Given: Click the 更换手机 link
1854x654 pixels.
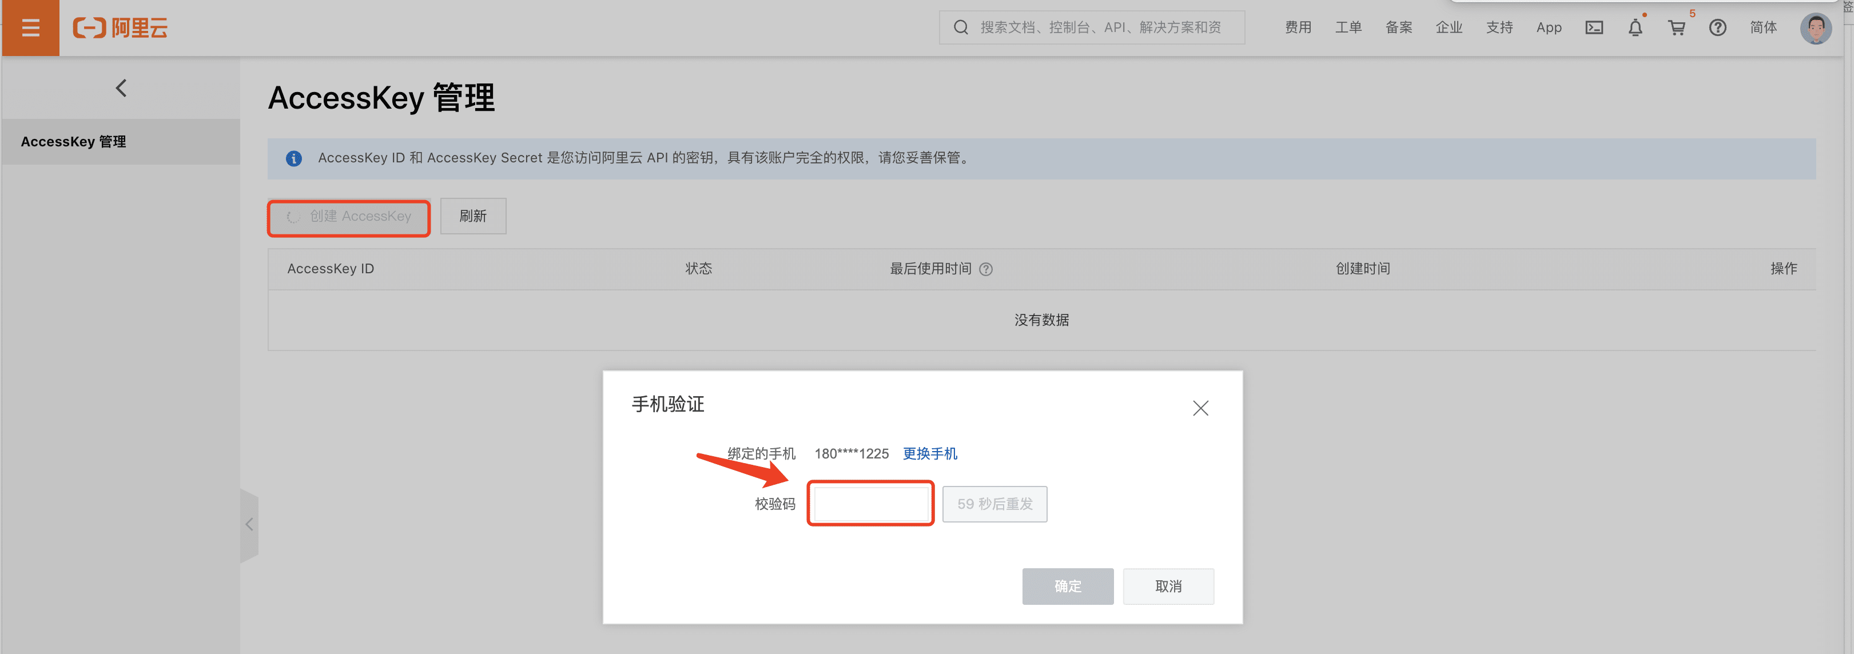Looking at the screenshot, I should pyautogui.click(x=930, y=454).
